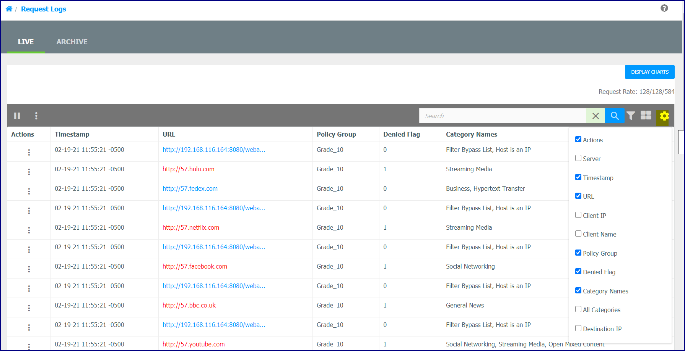This screenshot has width=685, height=351.
Task: Switch to grid layout view icon
Action: click(646, 115)
